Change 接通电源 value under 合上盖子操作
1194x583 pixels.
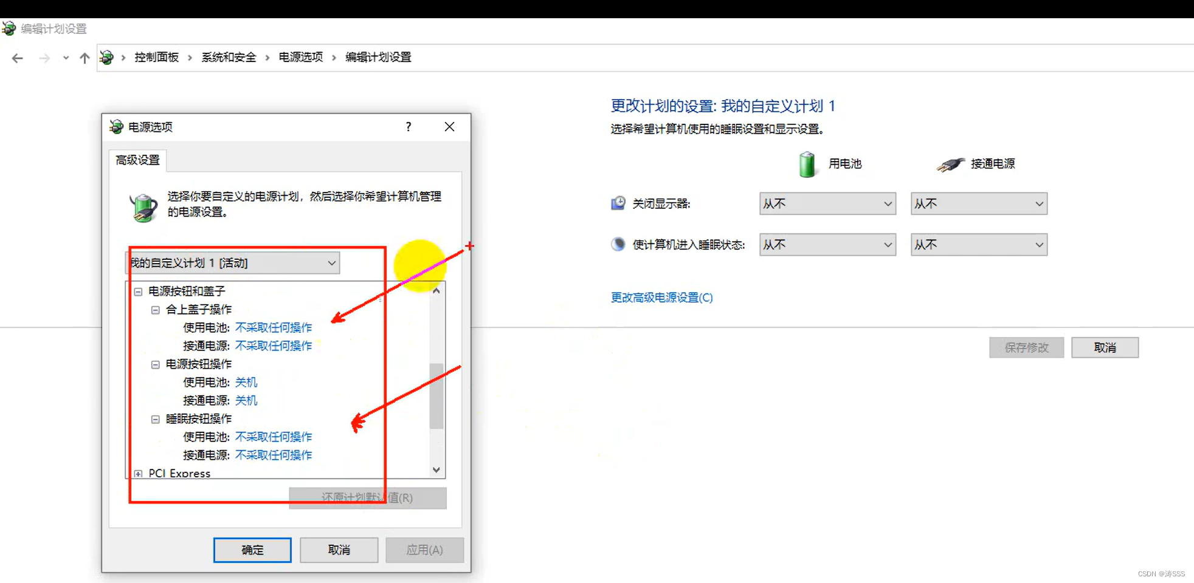pyautogui.click(x=274, y=346)
